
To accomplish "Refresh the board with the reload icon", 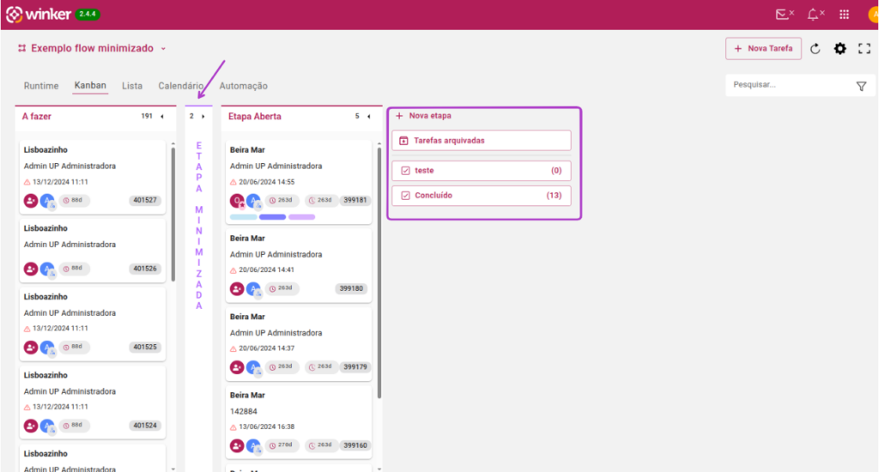I will pos(815,49).
